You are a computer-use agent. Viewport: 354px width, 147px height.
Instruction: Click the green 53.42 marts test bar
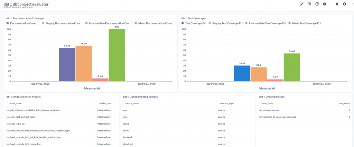[x=292, y=67]
